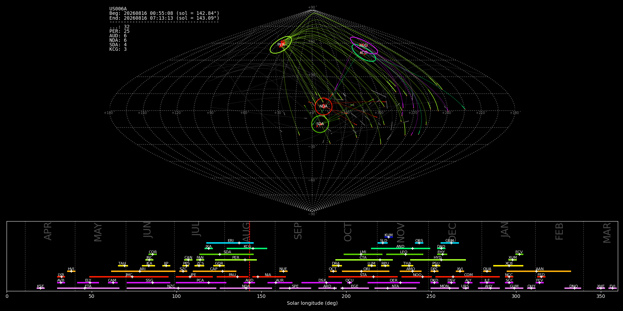
Task: Click the GEM shower bar in timeline
Action: (x=450, y=243)
